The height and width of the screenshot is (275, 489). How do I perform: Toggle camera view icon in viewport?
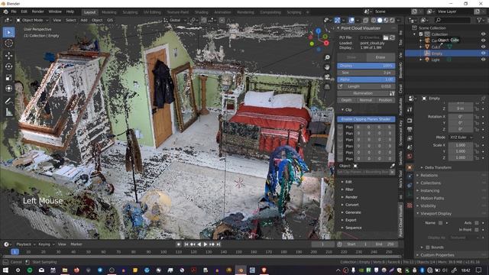pos(327,76)
